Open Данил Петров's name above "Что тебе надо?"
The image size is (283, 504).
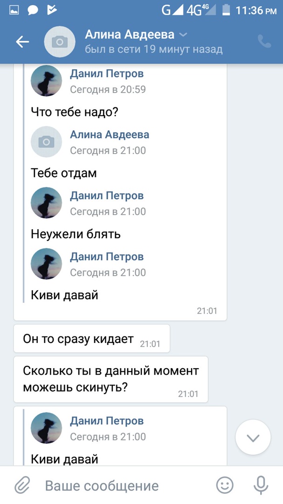107,74
